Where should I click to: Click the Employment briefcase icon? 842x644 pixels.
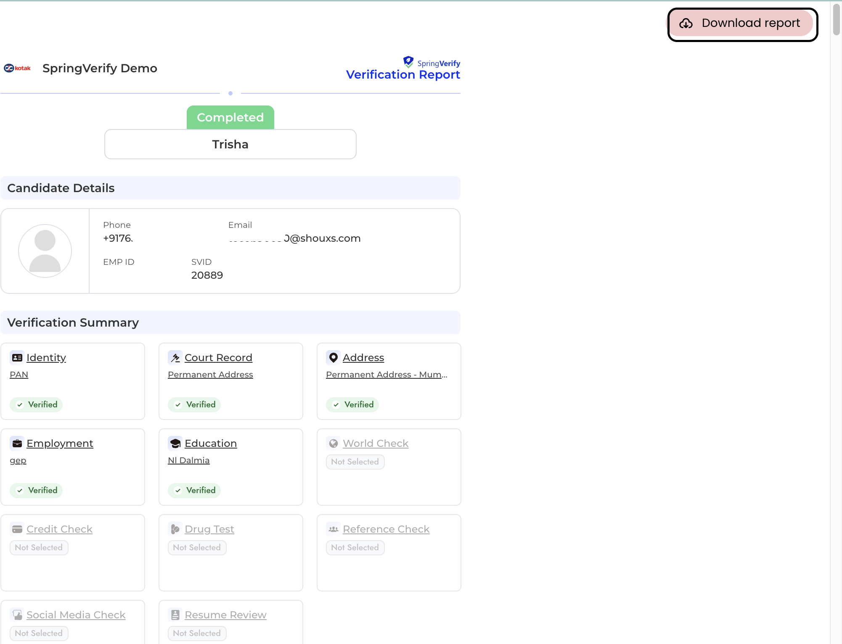pos(17,443)
